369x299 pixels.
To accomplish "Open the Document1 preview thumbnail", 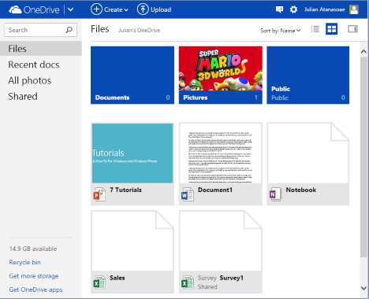I will [221, 153].
